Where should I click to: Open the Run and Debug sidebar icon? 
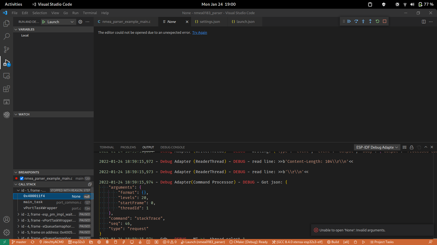coord(6,63)
